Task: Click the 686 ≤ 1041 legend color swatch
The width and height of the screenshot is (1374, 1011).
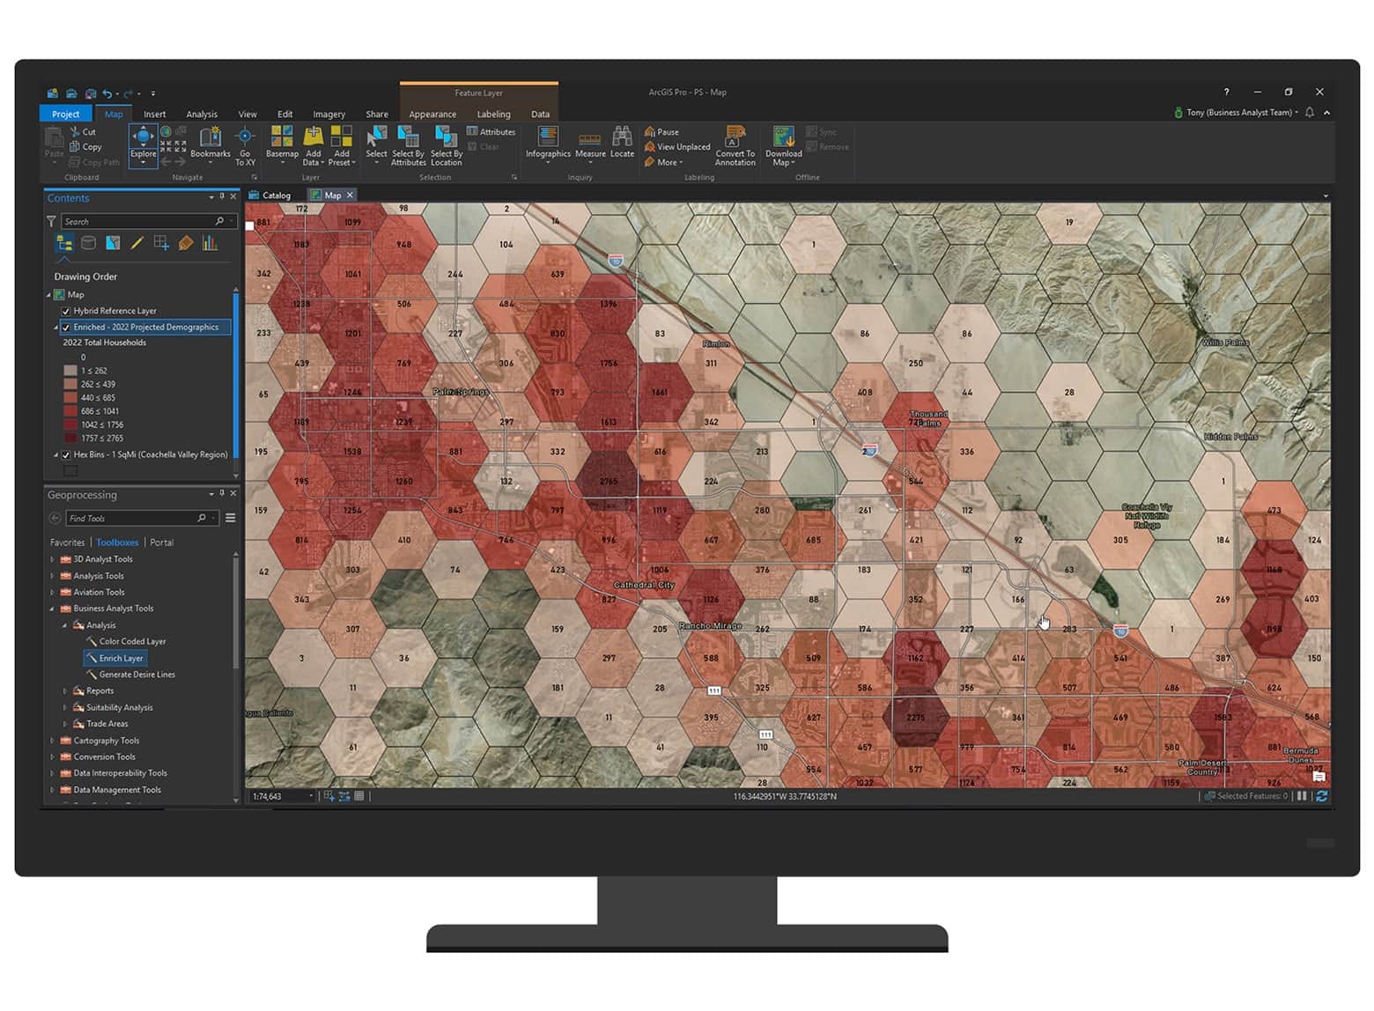Action: 70,411
